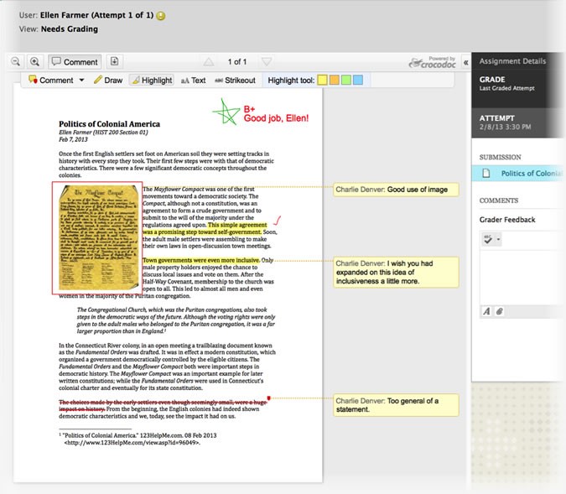
Task: Click the zoom out magnifier icon
Action: pos(16,61)
